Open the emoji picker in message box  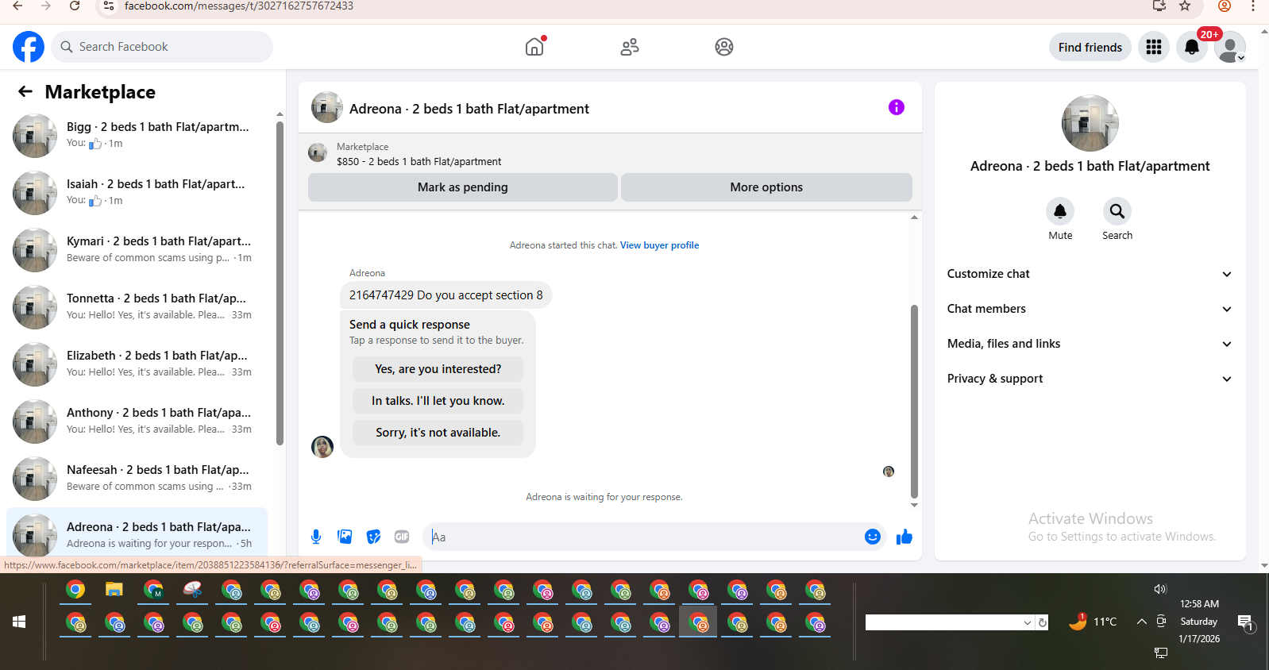pos(873,537)
